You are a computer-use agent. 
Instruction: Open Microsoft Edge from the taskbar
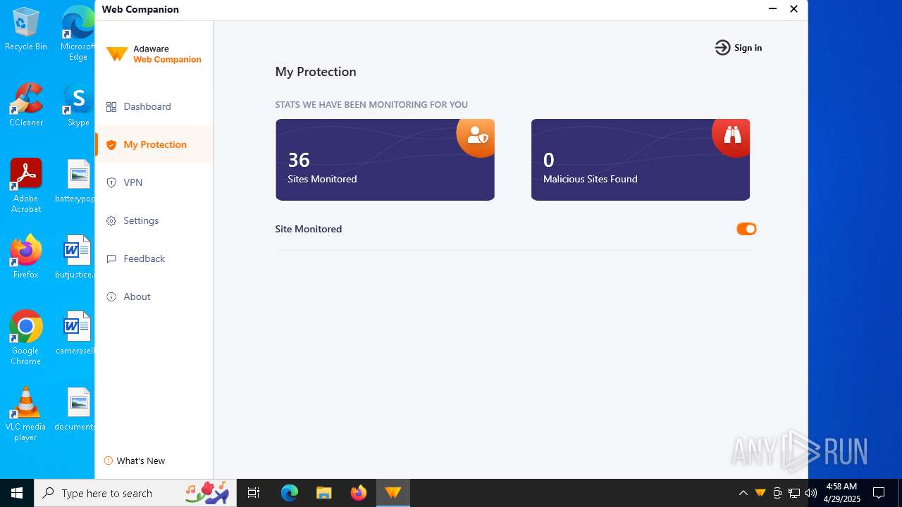(290, 493)
